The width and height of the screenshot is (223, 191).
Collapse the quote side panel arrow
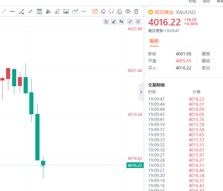[141, 92]
